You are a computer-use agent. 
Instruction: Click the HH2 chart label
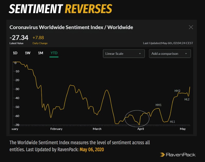point(178,91)
